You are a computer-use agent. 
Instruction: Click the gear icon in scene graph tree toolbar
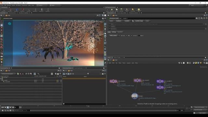pos(56,74)
